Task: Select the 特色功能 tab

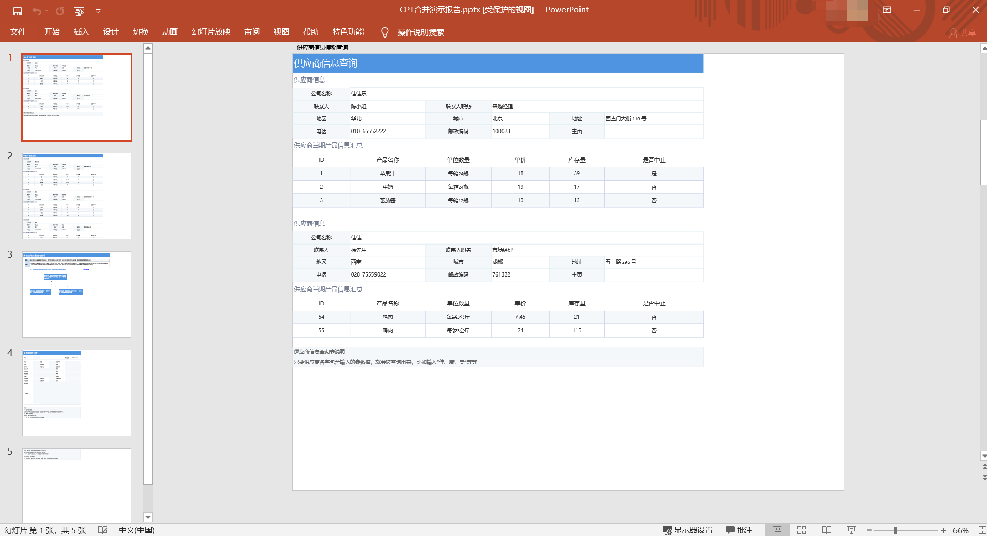Action: pyautogui.click(x=348, y=32)
